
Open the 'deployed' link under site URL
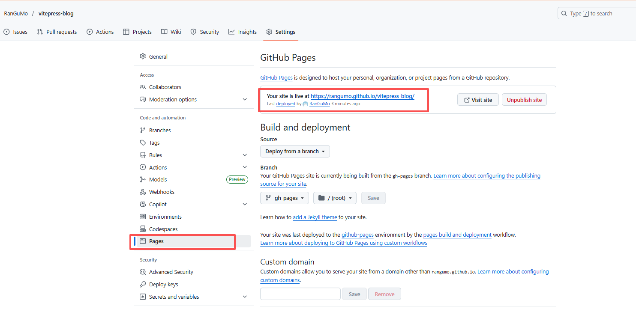coord(285,104)
